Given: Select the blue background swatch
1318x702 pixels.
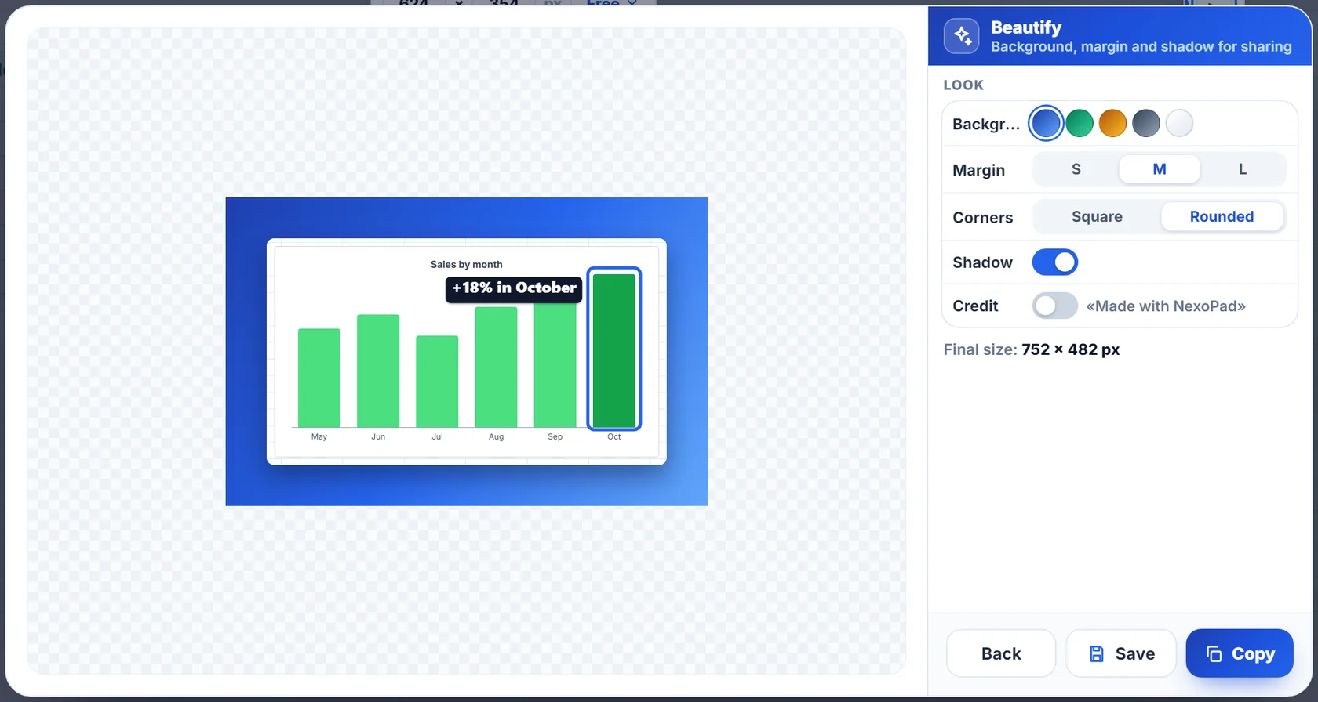Looking at the screenshot, I should (1046, 123).
